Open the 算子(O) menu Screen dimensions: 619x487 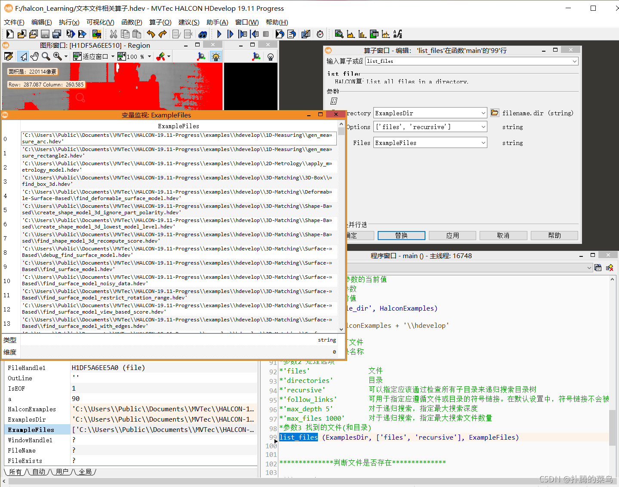pos(160,22)
